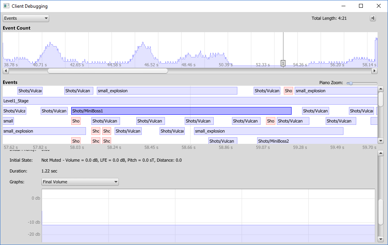Image resolution: width=388 pixels, height=245 pixels.
Task: Click the "-20 db" axis label
Action: click(34, 235)
